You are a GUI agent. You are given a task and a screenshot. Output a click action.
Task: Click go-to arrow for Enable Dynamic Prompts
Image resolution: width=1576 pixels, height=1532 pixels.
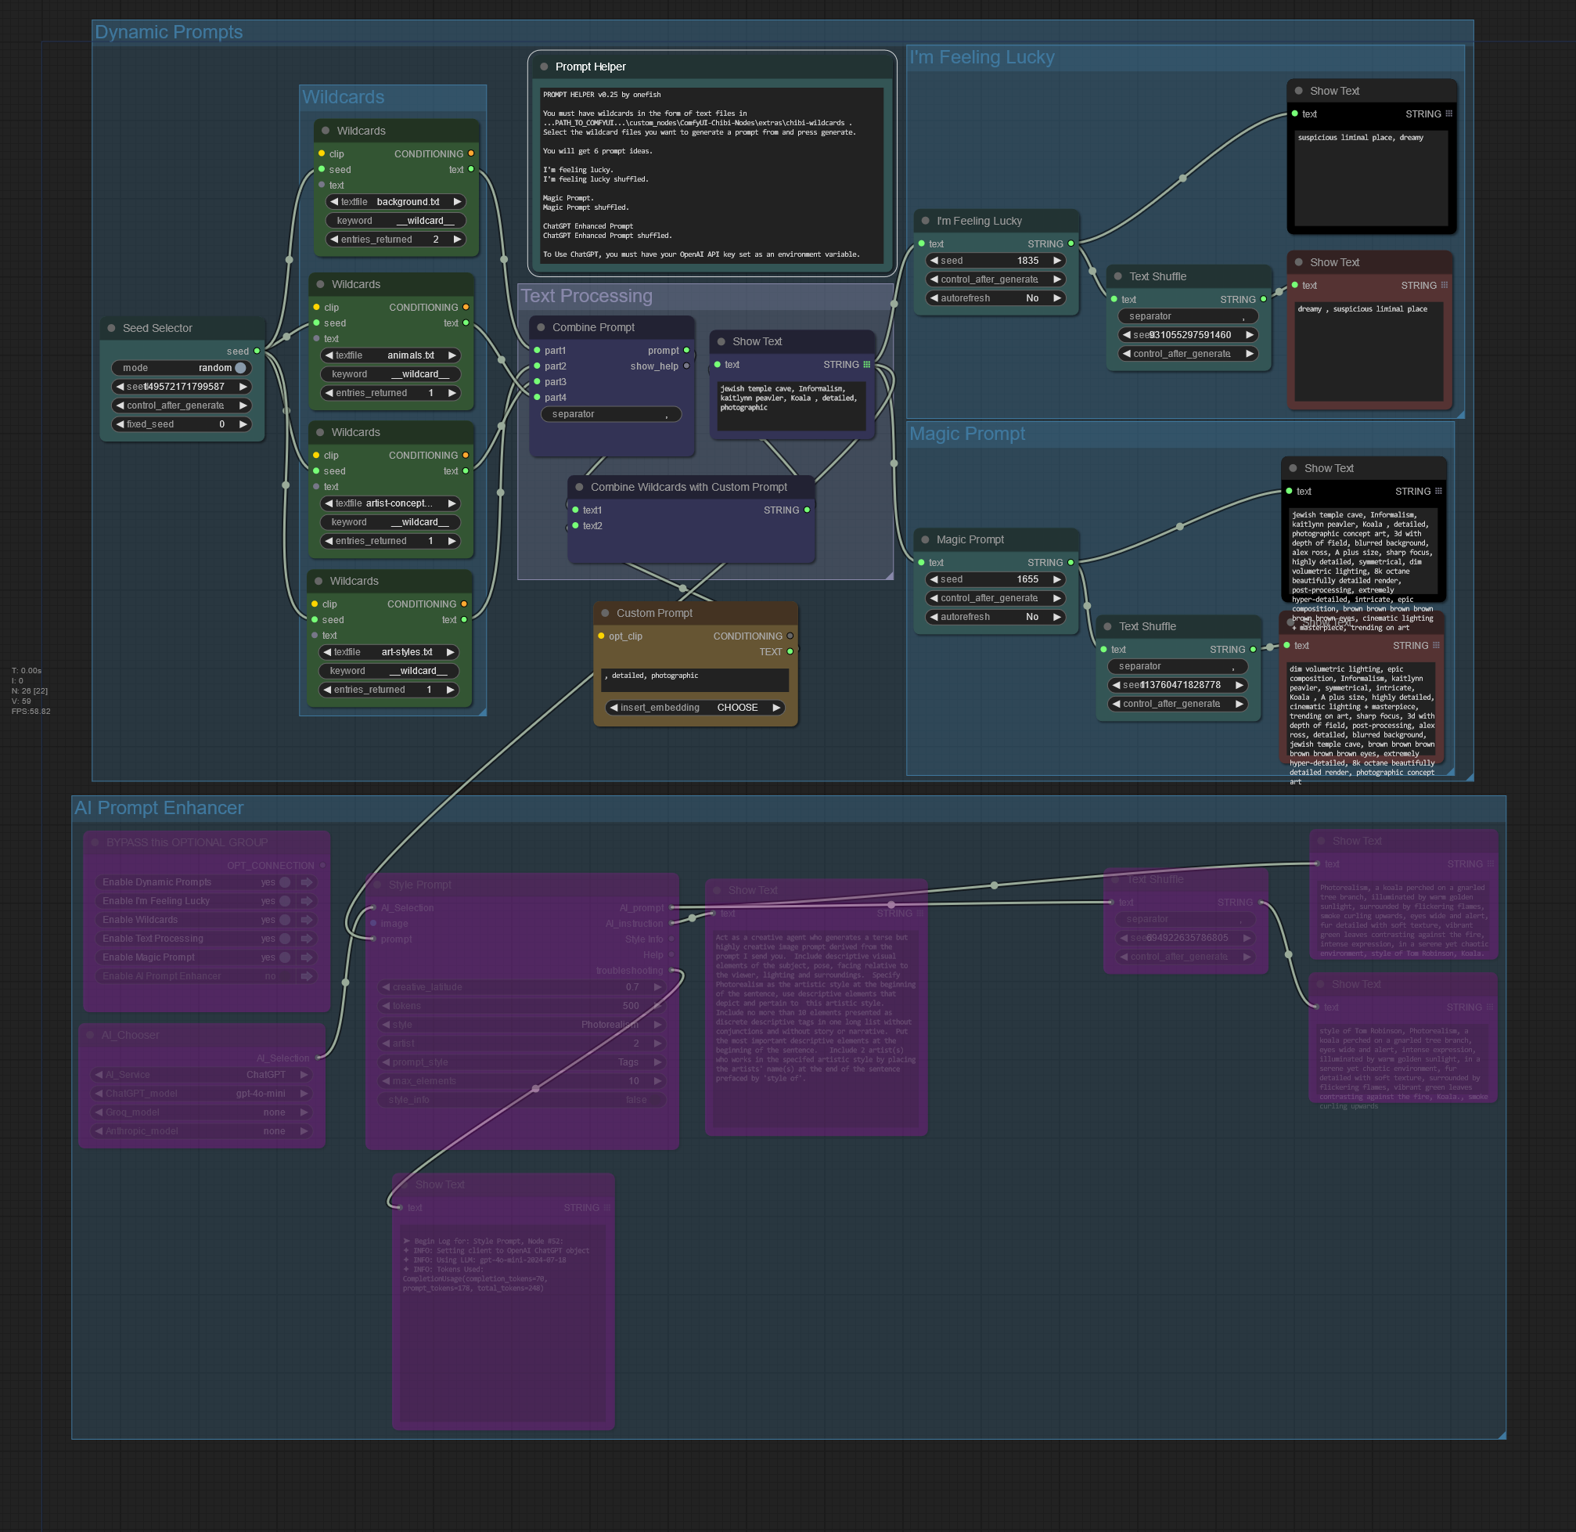click(x=307, y=882)
